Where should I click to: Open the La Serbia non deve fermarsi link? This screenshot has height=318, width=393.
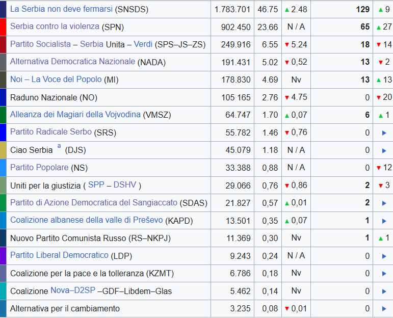point(62,9)
